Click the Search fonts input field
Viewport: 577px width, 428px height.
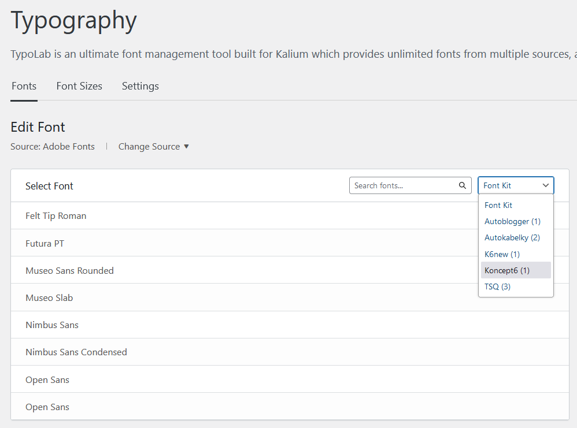[x=404, y=185]
